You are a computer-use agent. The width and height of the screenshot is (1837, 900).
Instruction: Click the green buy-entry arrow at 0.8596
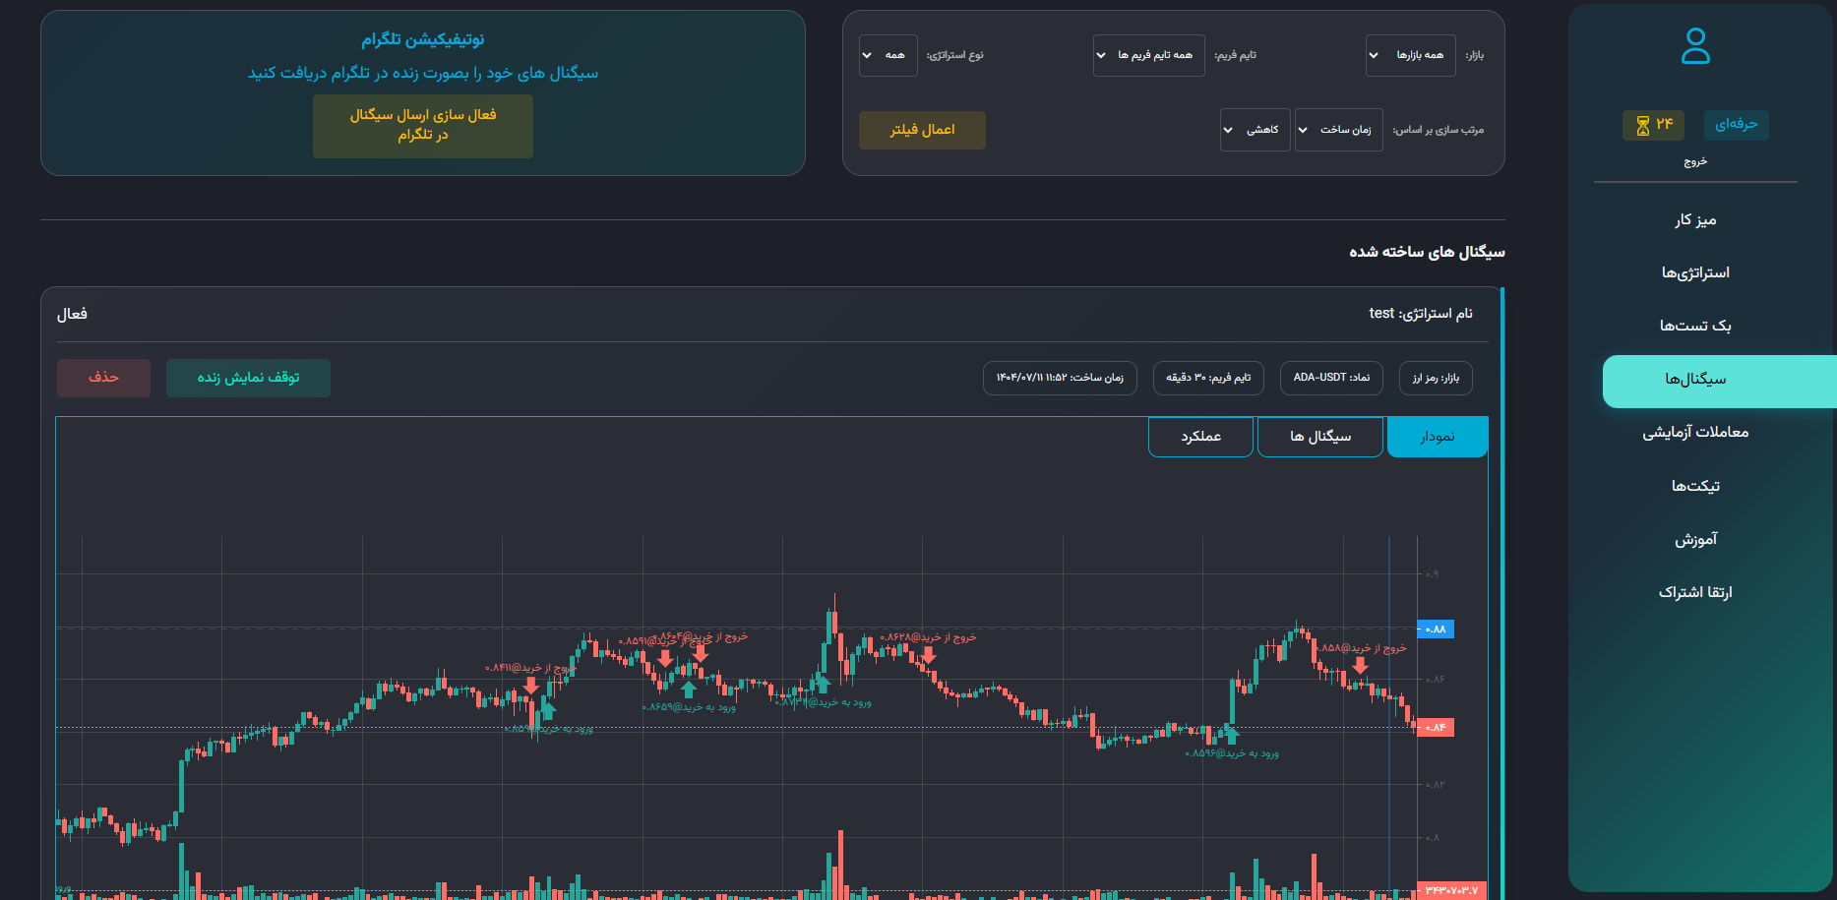point(1231,735)
